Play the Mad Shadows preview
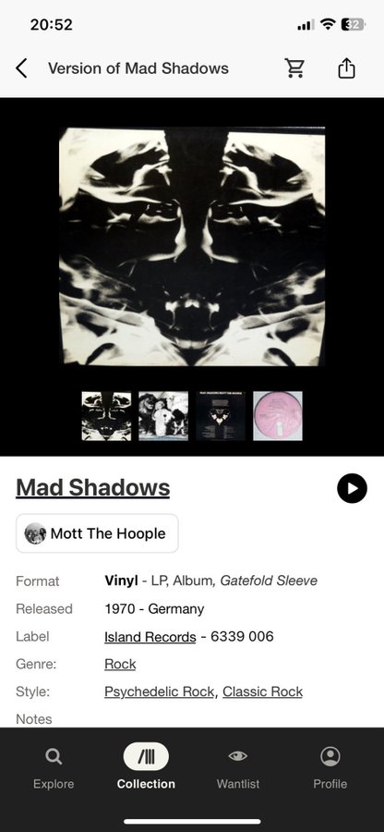 pos(352,488)
